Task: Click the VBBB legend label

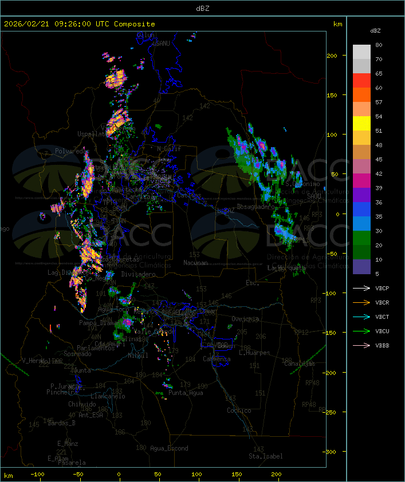Action: click(x=382, y=346)
